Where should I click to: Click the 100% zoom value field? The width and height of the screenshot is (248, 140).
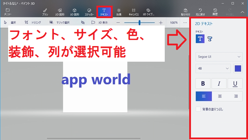point(174,23)
